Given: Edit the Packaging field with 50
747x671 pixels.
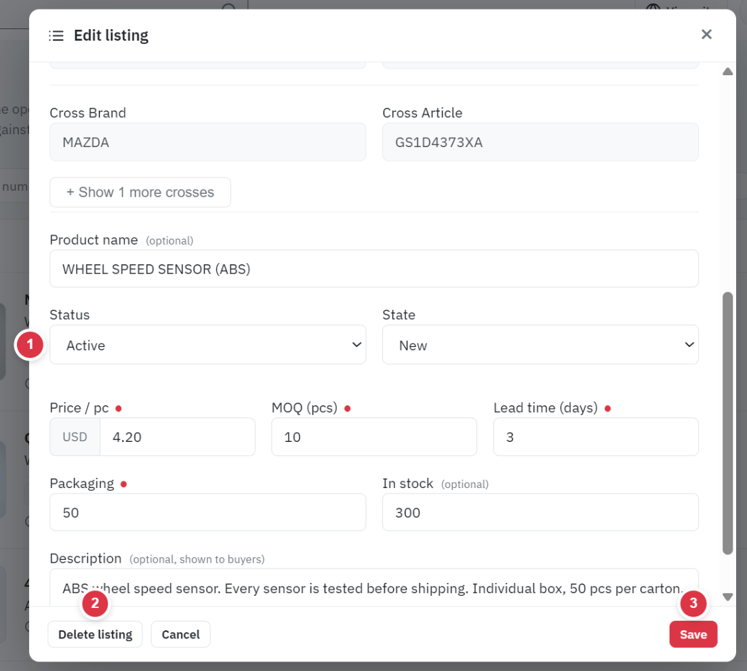Looking at the screenshot, I should coord(207,512).
